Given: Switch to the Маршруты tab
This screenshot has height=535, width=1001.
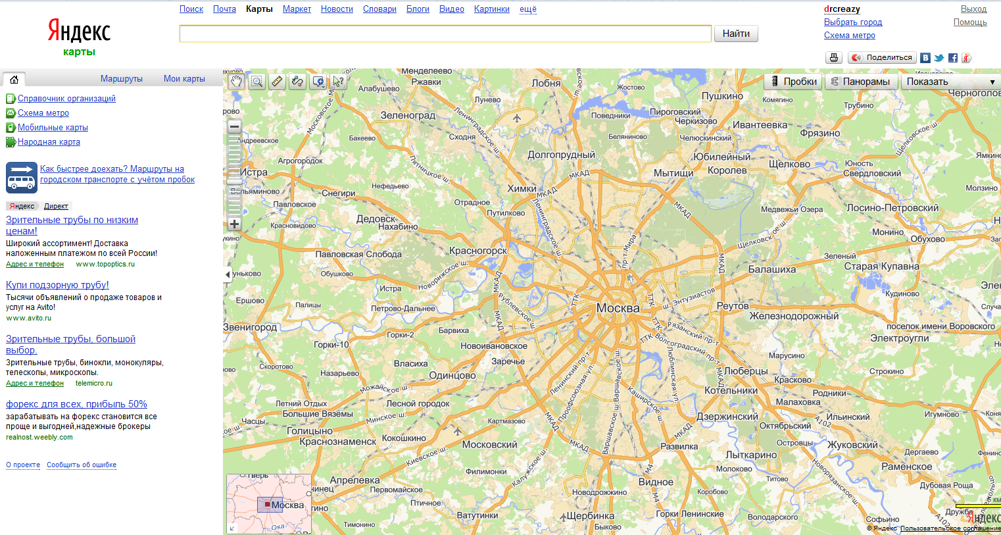Looking at the screenshot, I should [122, 79].
